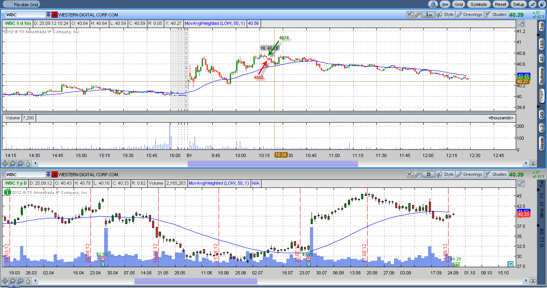The width and height of the screenshot is (547, 288).
Task: Open the Studies menu of the lower chart
Action: tap(496, 175)
